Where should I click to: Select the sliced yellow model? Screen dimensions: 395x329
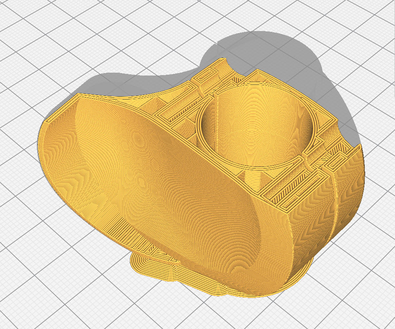tap(184, 163)
